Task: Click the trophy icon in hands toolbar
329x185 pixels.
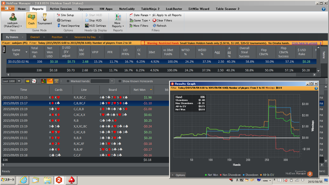Action: click(x=56, y=81)
